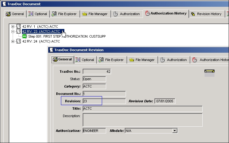Screen dimensions: 229x143
Task: Click the hand icon on Authorization tab in Revision window
Action: (162, 60)
